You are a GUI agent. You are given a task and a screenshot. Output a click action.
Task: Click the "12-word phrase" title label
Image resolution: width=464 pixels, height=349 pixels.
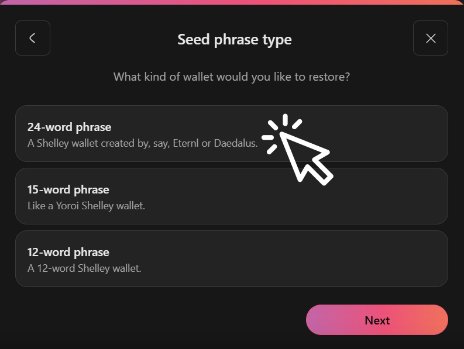point(68,252)
